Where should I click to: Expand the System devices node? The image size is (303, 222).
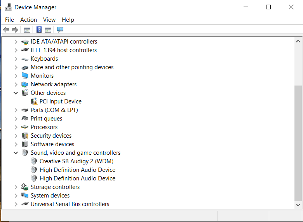16,196
